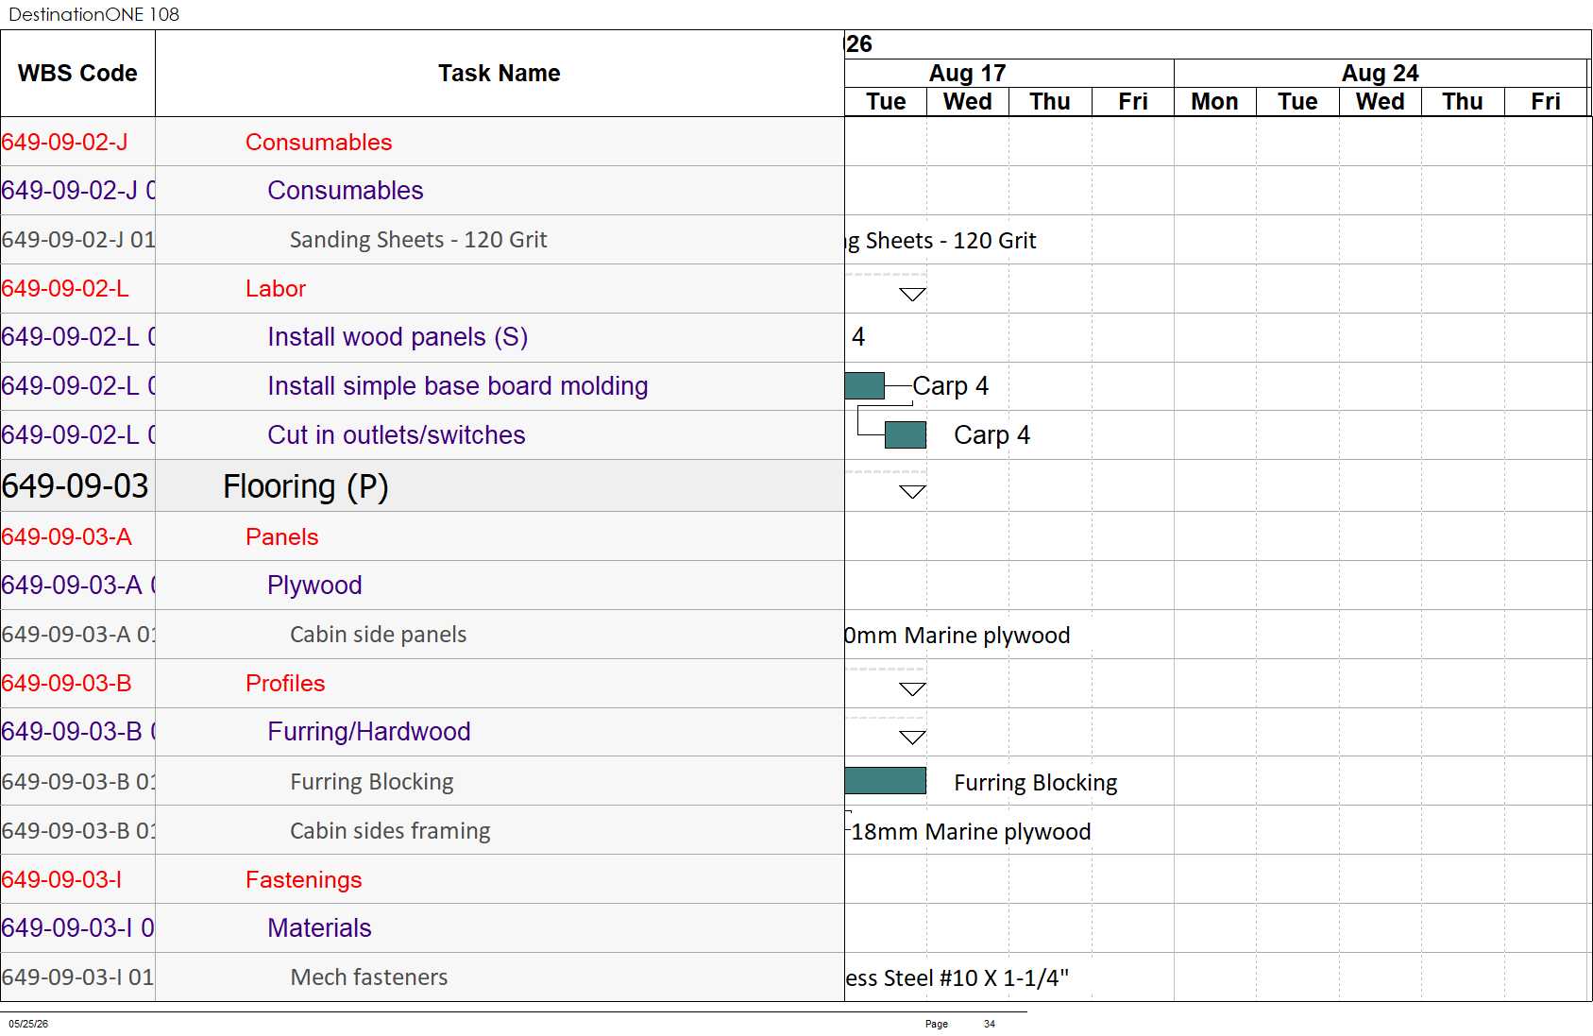Select the Aug 24 week header
Image resolution: width=1593 pixels, height=1036 pixels.
click(1380, 73)
